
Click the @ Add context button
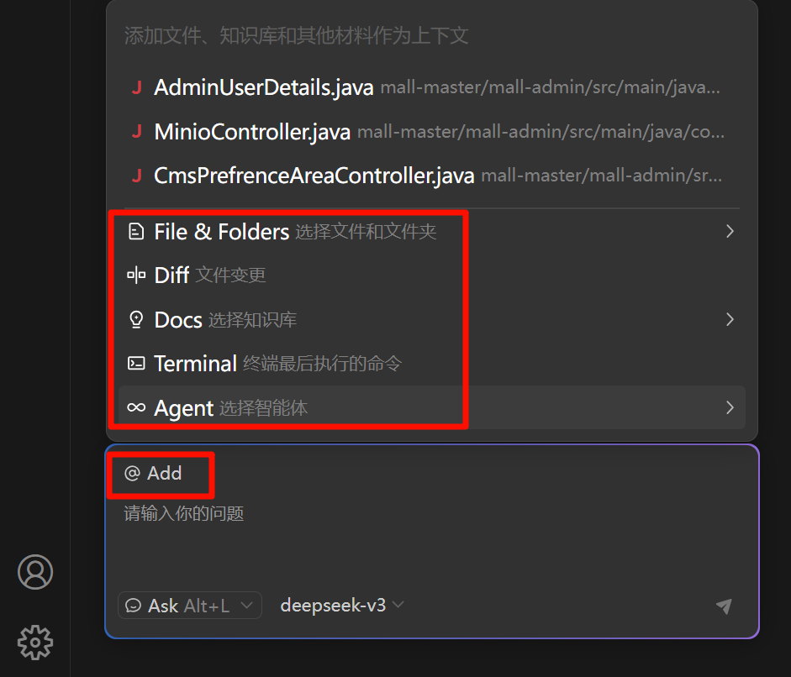point(154,474)
